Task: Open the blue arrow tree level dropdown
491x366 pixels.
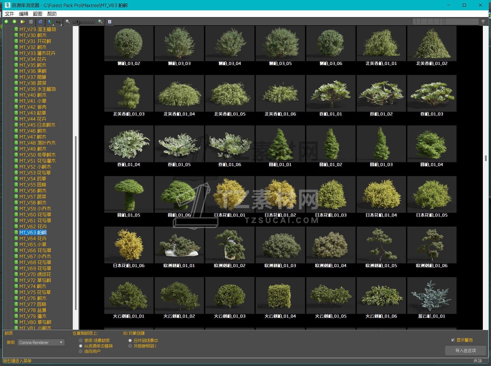Action: (x=50, y=22)
